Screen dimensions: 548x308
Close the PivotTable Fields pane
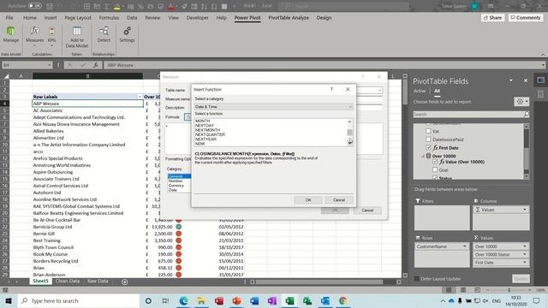tap(526, 80)
